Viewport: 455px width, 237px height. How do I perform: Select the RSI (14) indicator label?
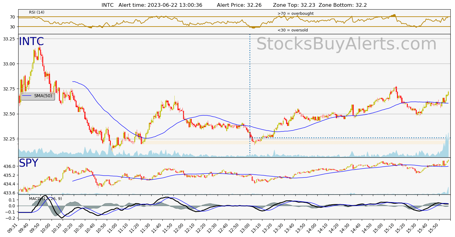[x=37, y=12]
